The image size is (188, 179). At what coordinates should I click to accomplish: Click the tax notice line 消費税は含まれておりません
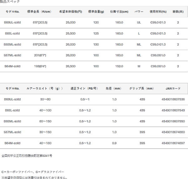click(x=34, y=177)
